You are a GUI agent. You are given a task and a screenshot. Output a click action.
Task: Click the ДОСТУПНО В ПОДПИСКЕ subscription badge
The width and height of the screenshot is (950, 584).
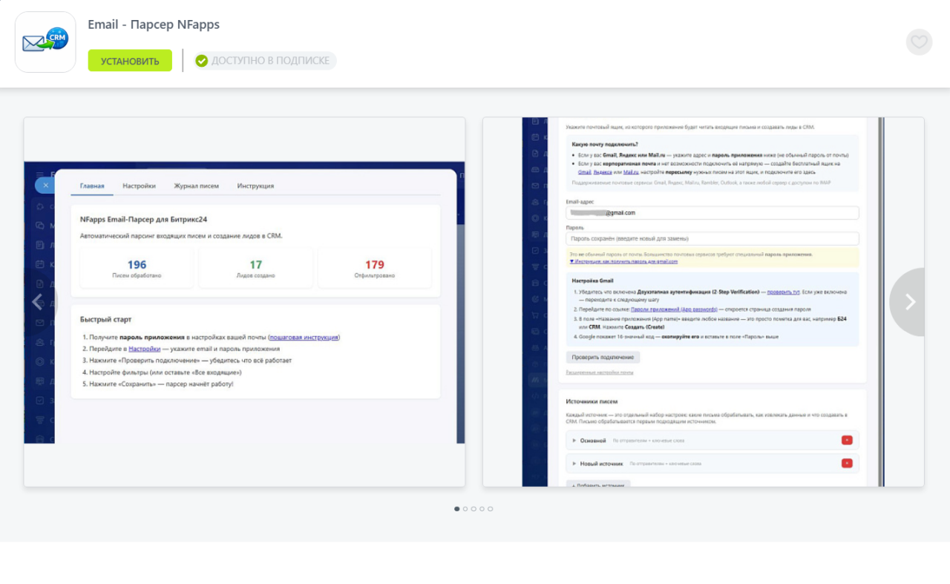click(x=264, y=61)
